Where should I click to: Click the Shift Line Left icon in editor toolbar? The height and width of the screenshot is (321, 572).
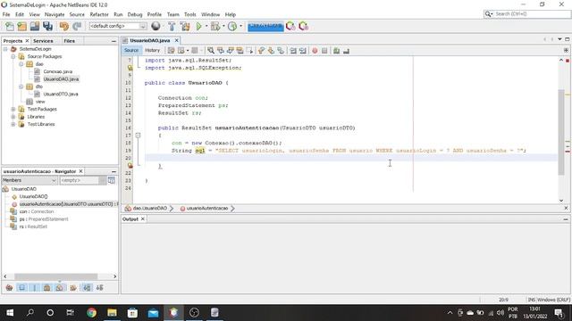click(293, 51)
